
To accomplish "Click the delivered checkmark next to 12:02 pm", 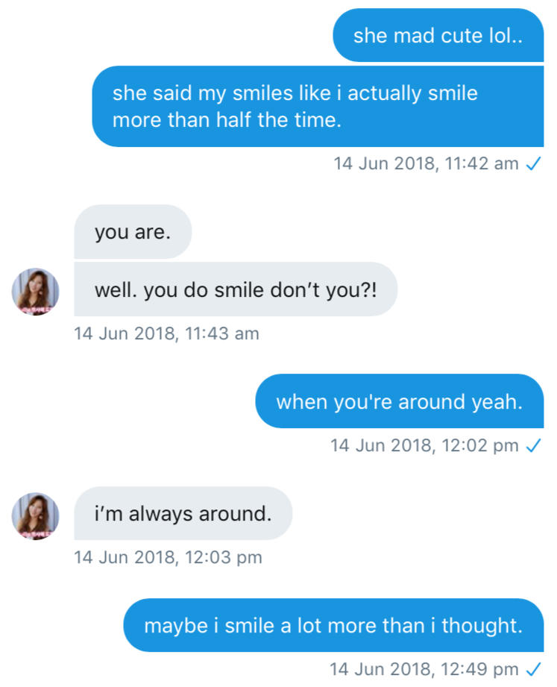I will point(532,446).
